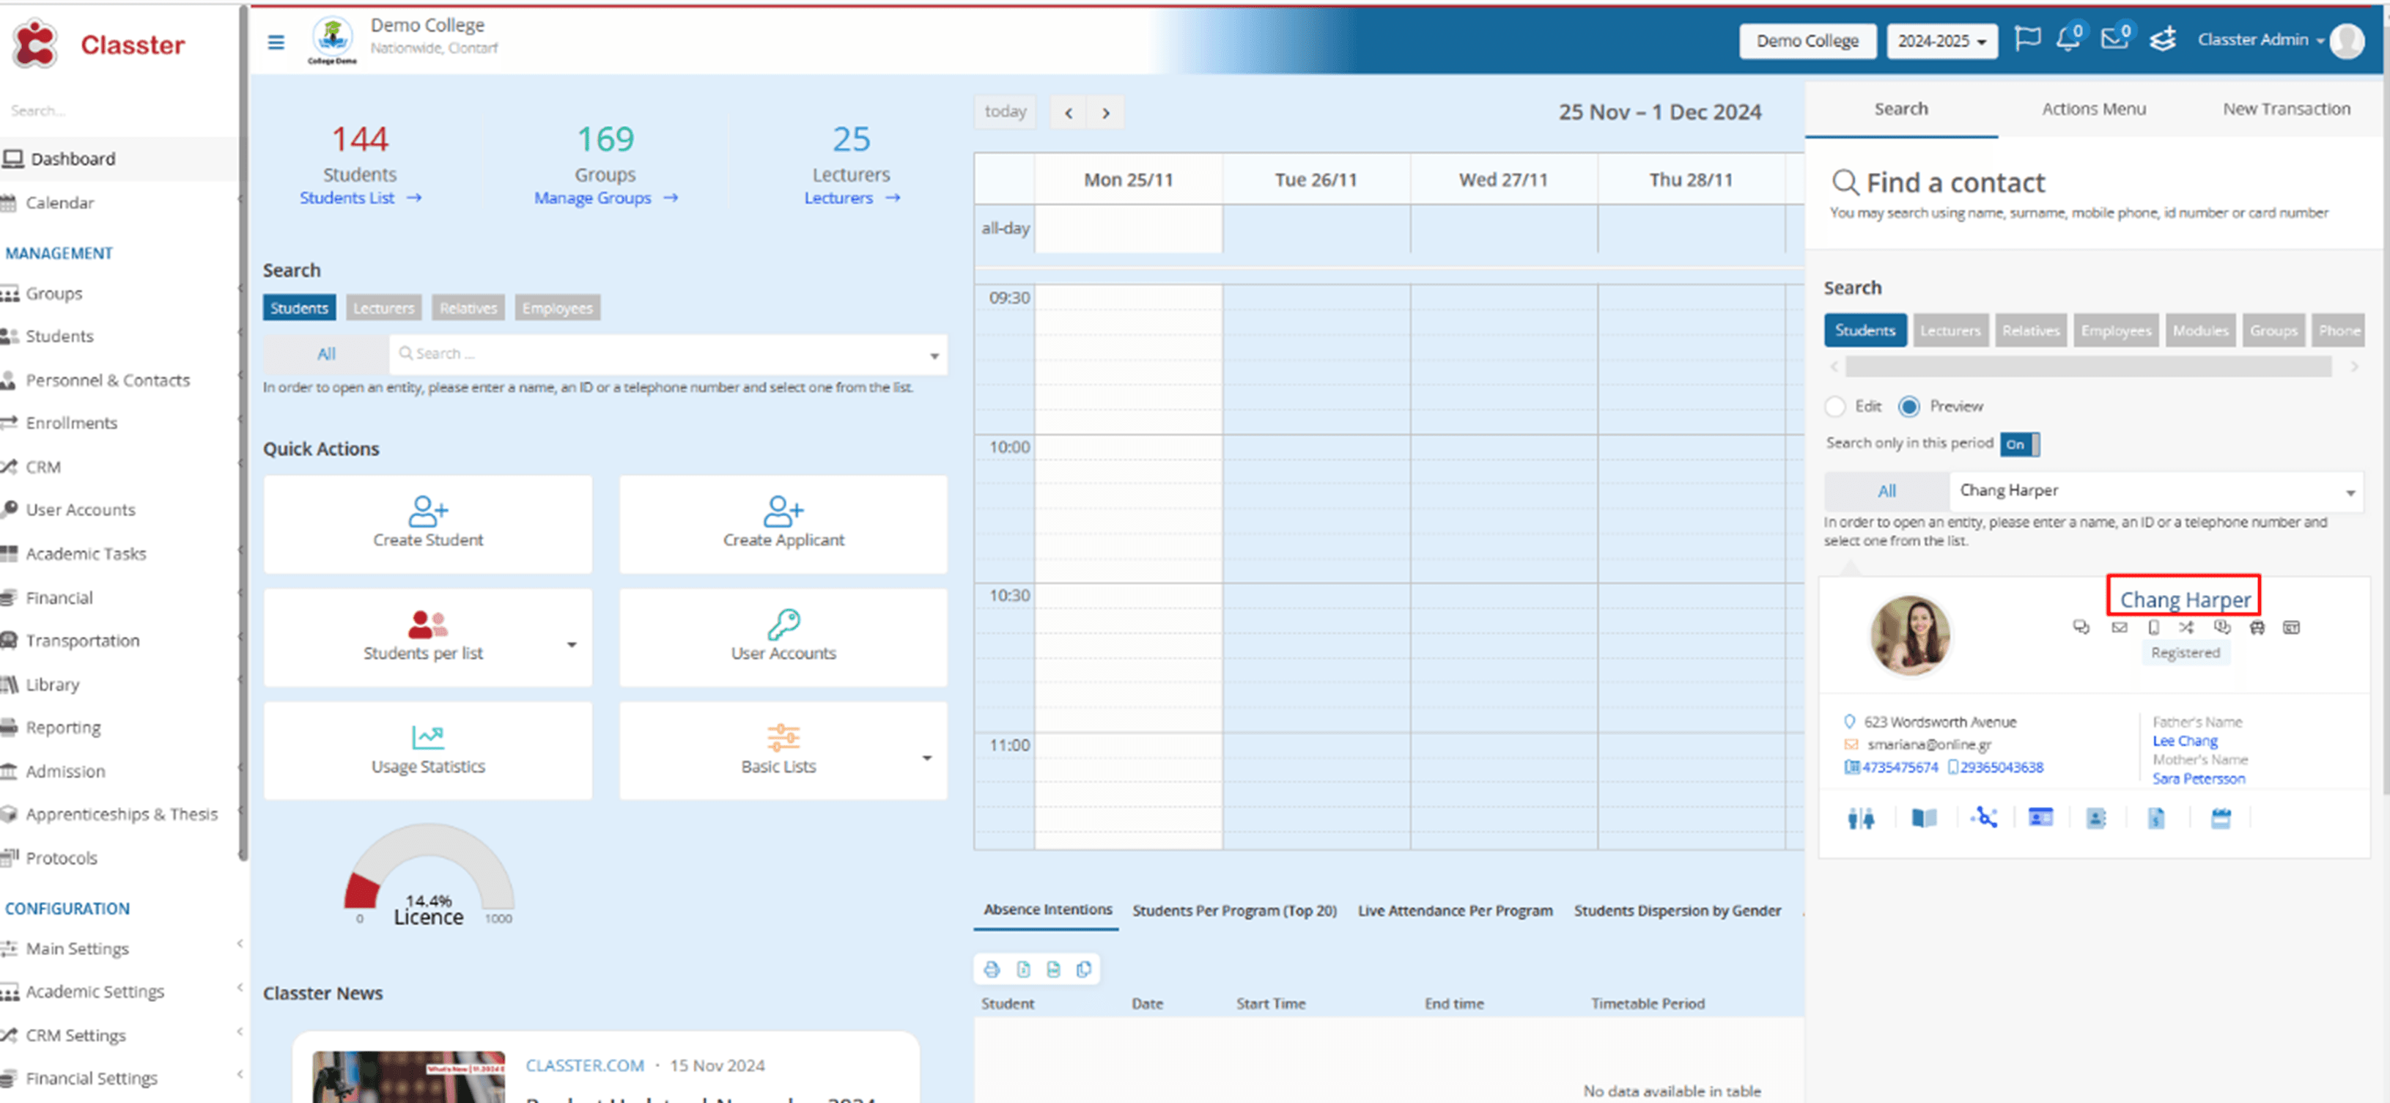2390x1103 pixels.
Task: Click the chat bubbles icon under Chang Harper
Action: click(2081, 628)
